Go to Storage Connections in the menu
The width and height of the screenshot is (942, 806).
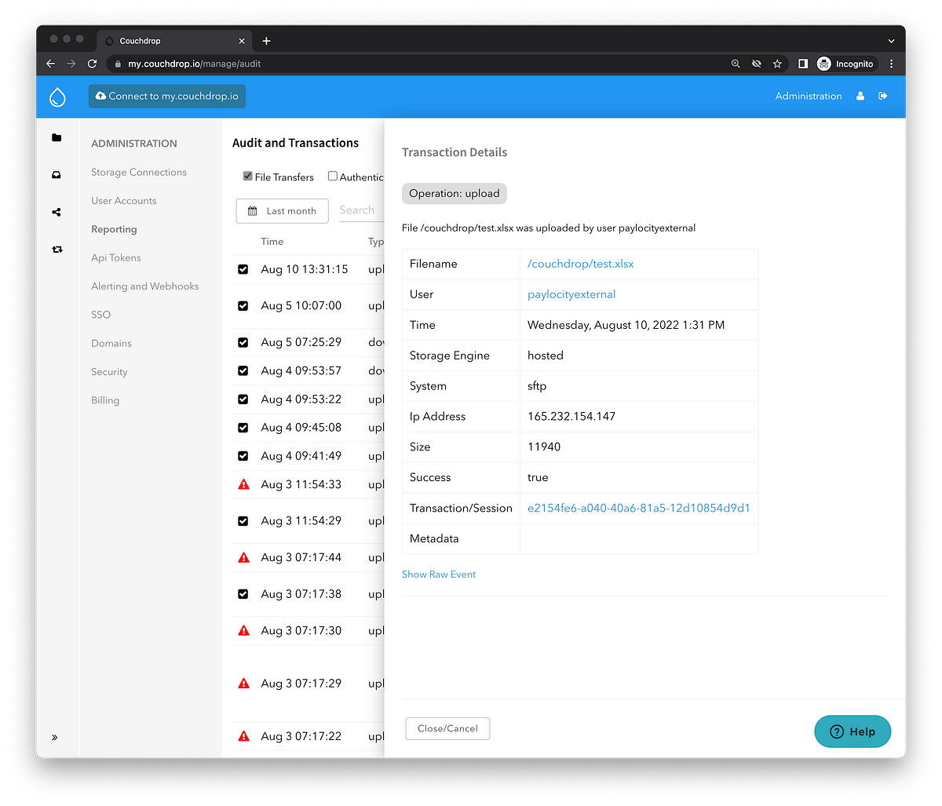coord(139,172)
